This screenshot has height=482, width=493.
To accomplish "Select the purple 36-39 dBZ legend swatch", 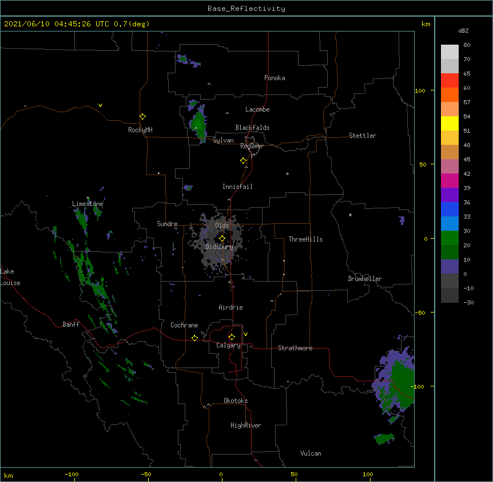I will pyautogui.click(x=450, y=195).
